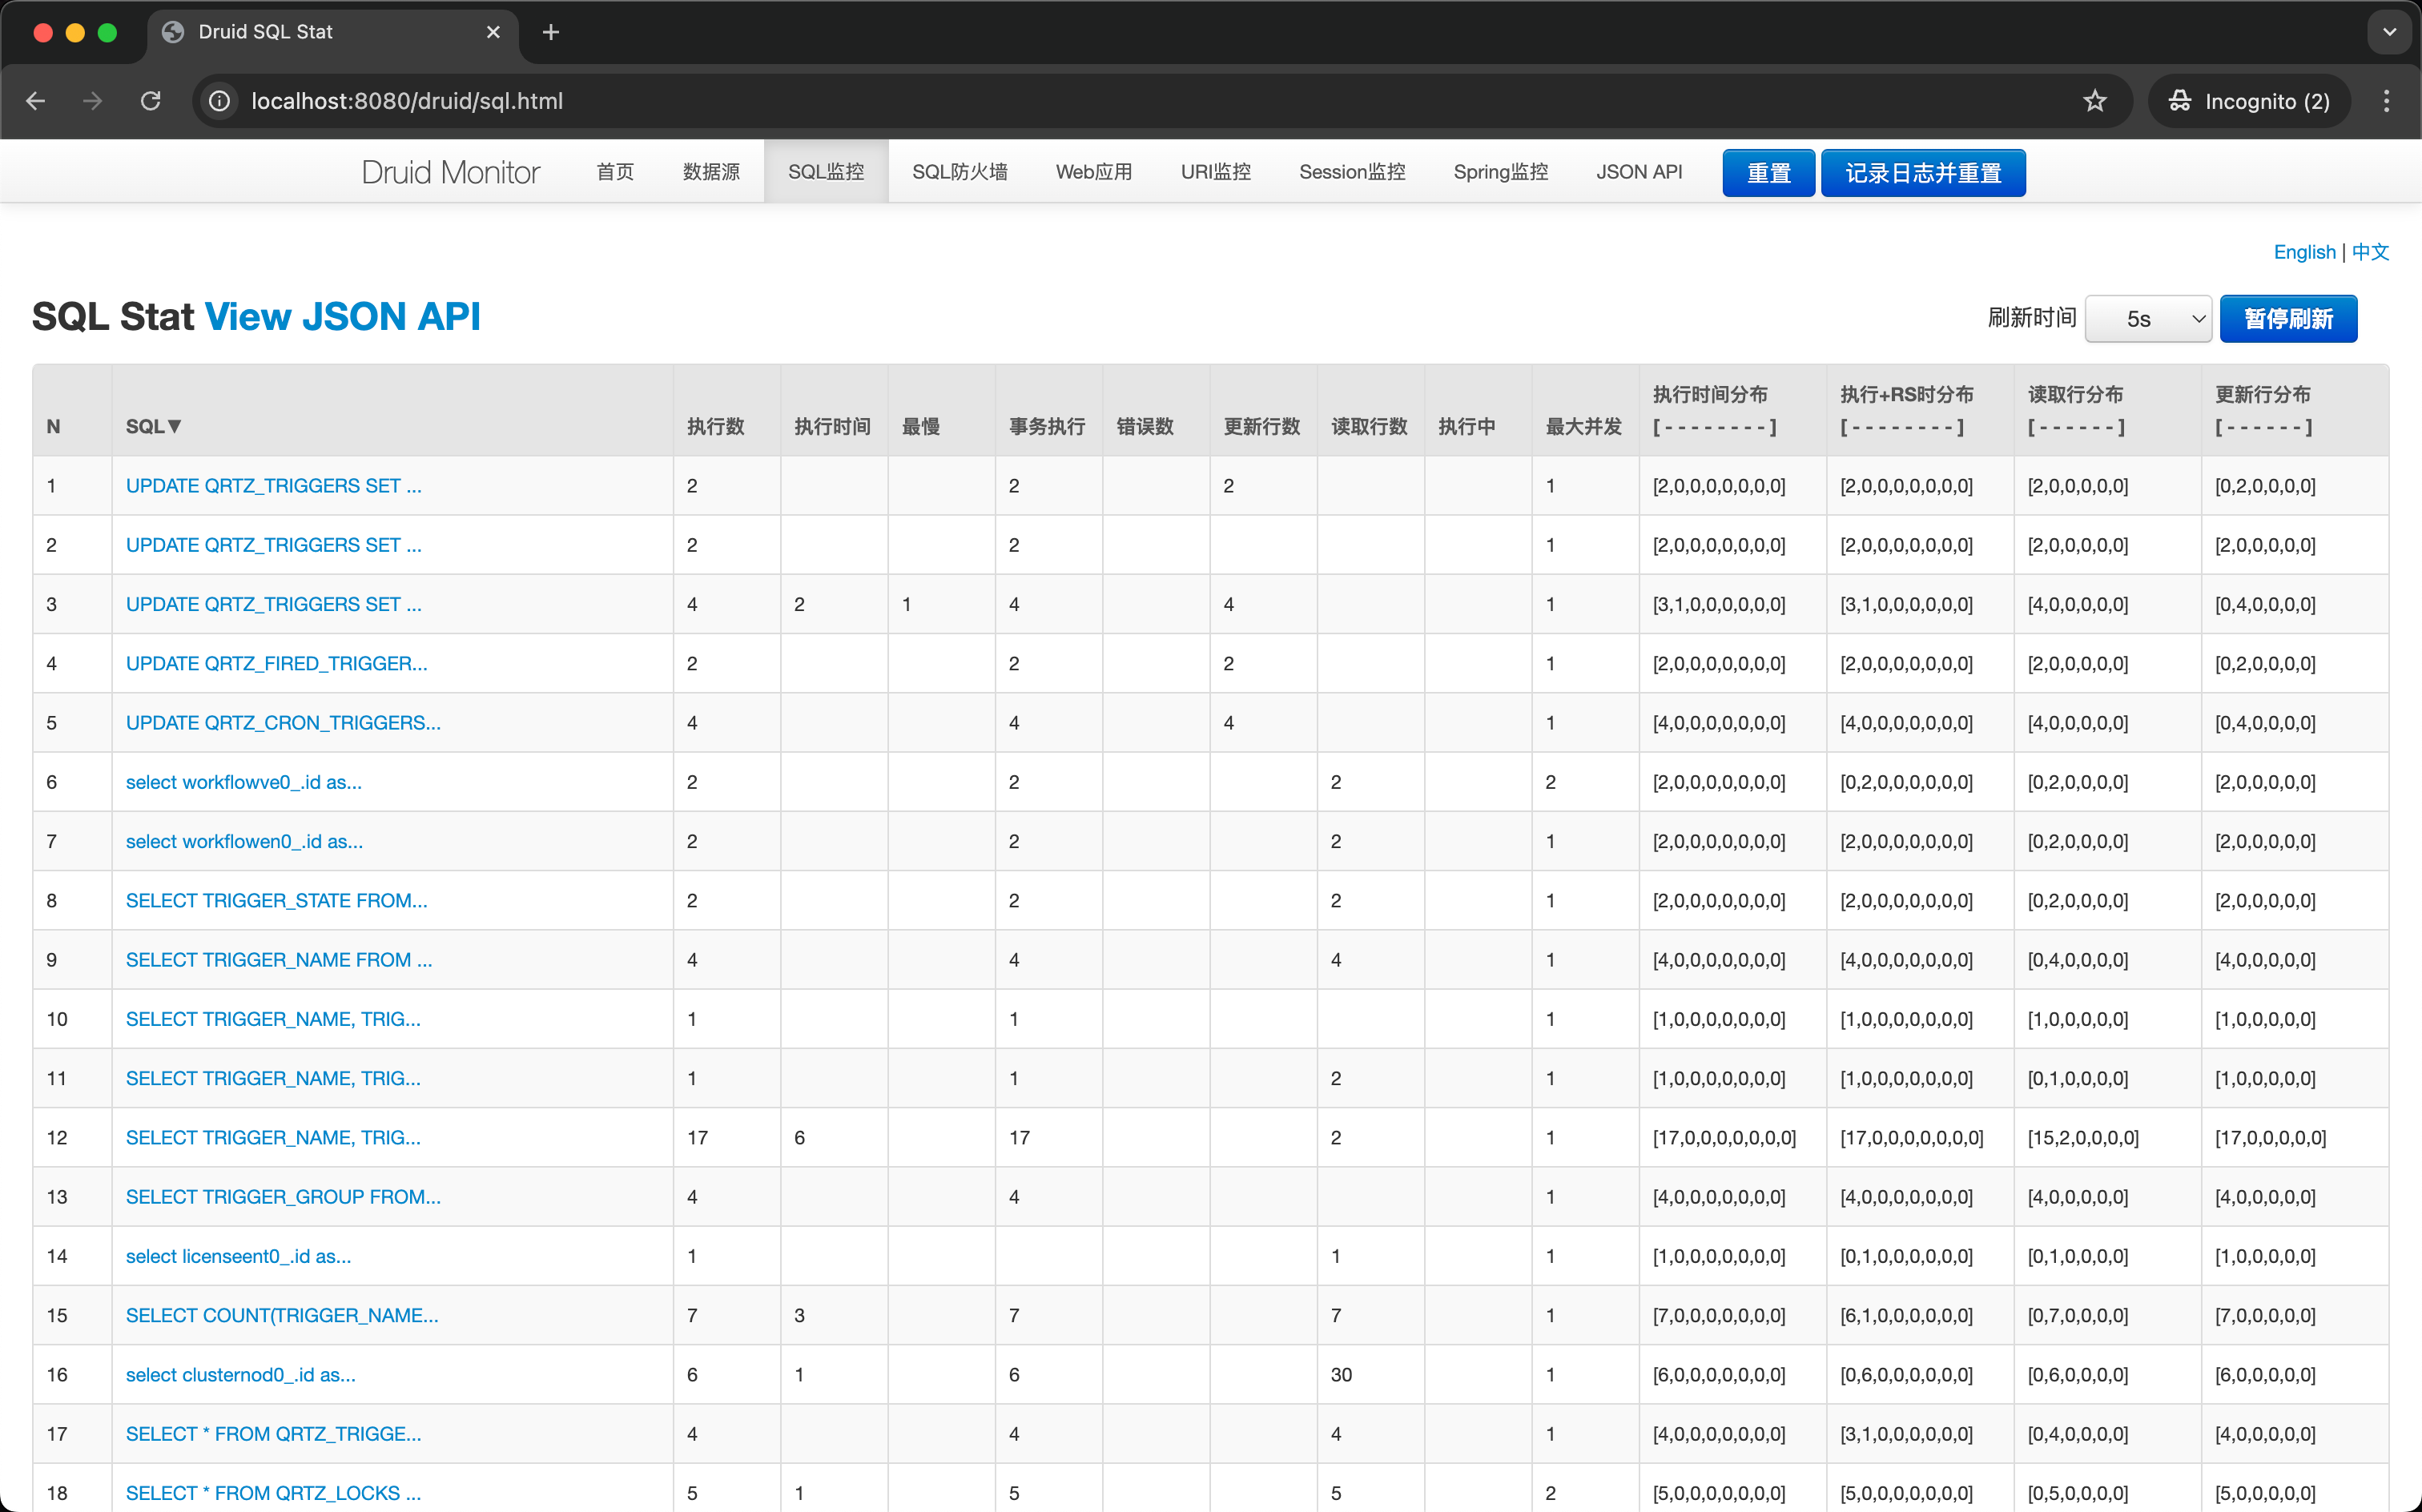Open the Web应用 nav item
This screenshot has height=1512, width=2422.
(x=1094, y=172)
